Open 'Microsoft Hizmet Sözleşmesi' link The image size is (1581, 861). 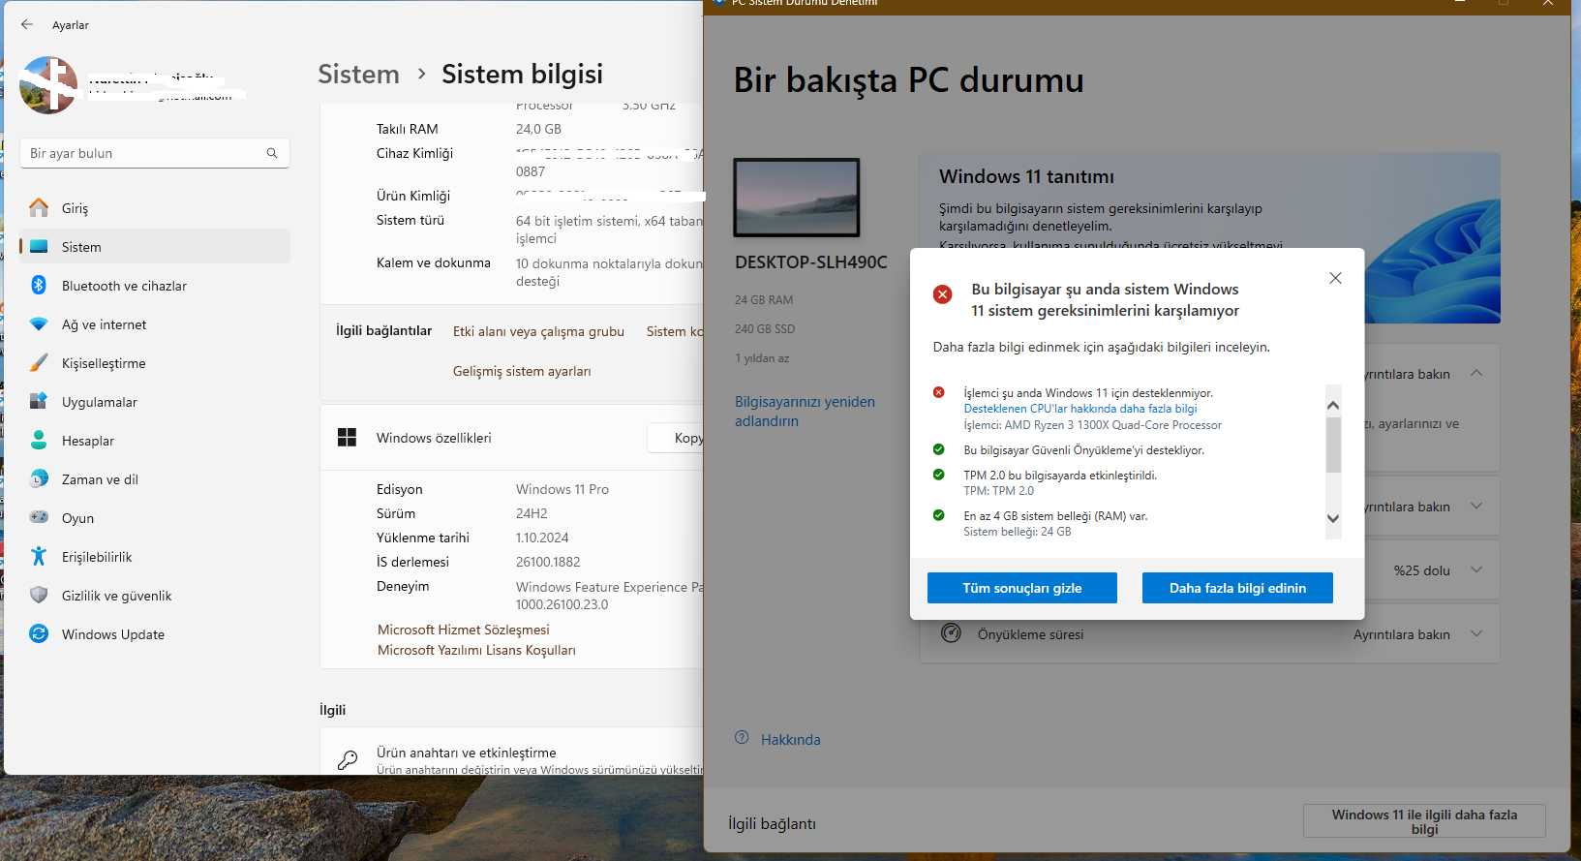tap(464, 630)
